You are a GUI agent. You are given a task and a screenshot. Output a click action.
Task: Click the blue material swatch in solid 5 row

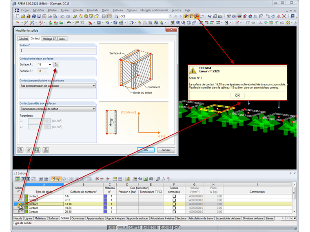[105, 212]
